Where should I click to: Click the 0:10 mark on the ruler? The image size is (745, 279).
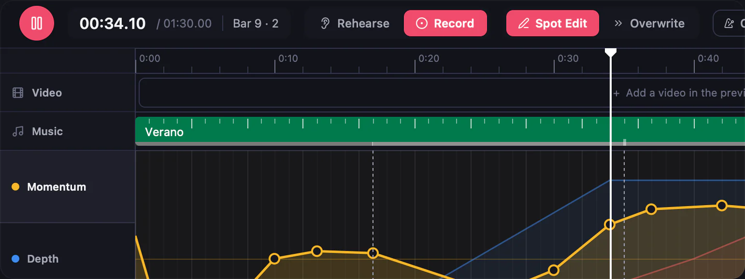click(x=288, y=58)
